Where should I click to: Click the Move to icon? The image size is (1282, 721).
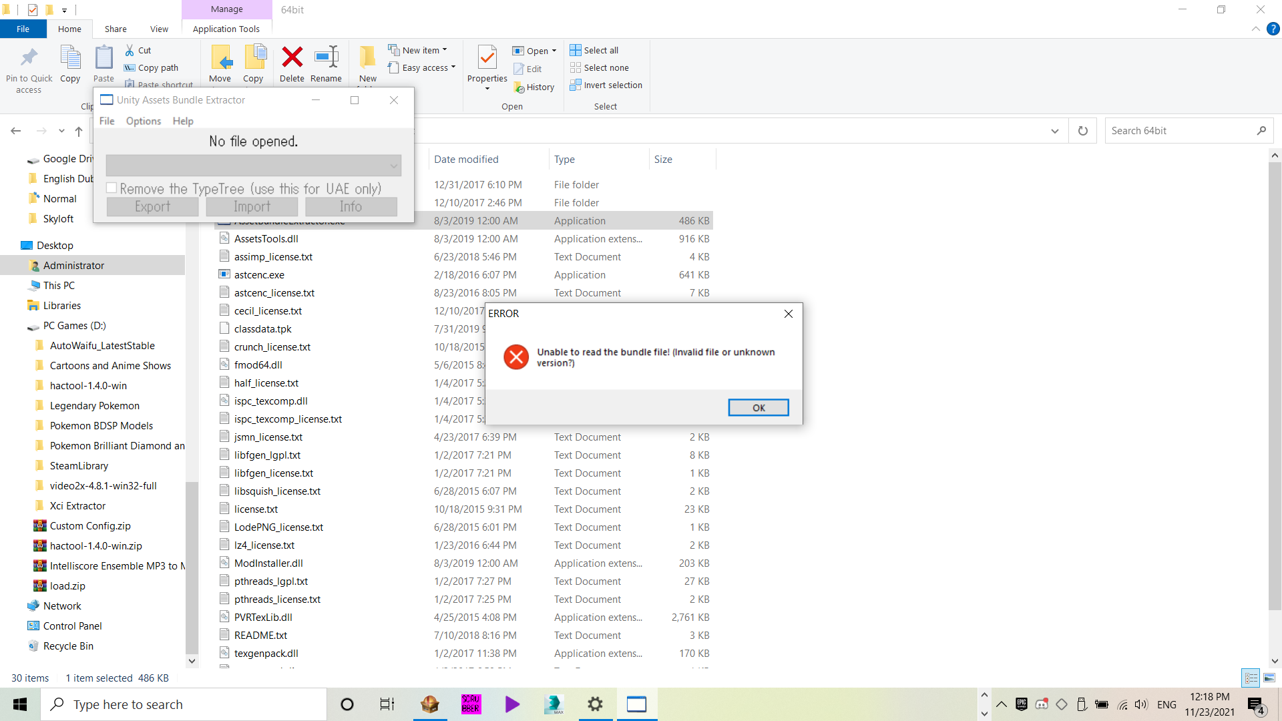[220, 63]
